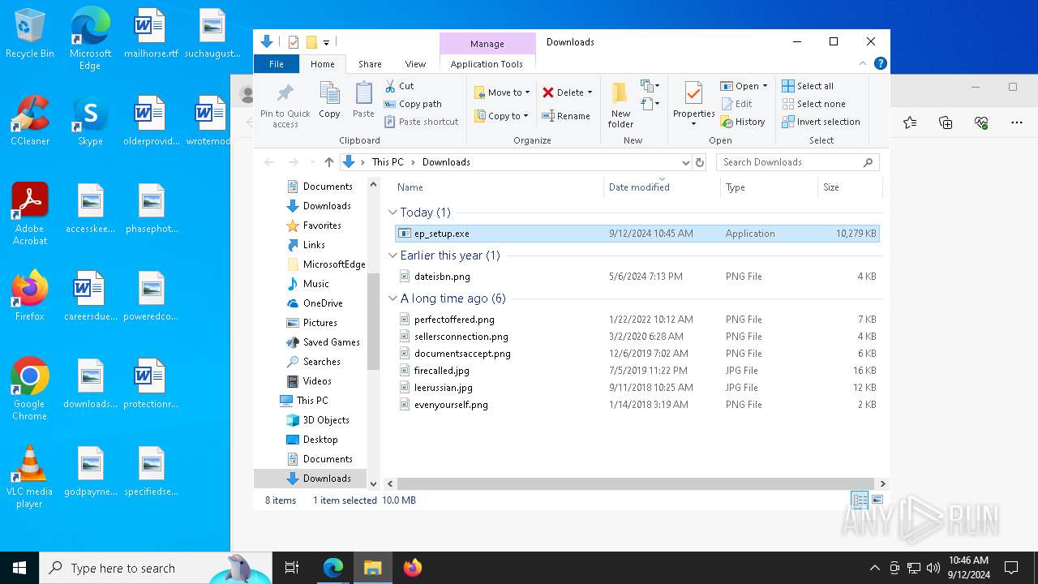Screen dimensions: 1038x584
Task: Open CCleaner desktop shortcut
Action: click(30, 122)
